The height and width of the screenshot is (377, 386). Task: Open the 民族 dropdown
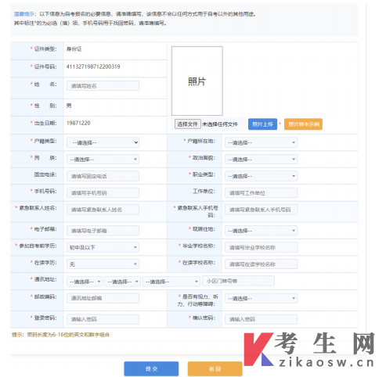[x=103, y=160]
